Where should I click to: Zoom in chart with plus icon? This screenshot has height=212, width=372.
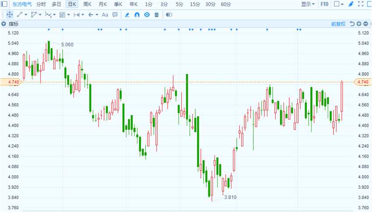click(x=359, y=24)
